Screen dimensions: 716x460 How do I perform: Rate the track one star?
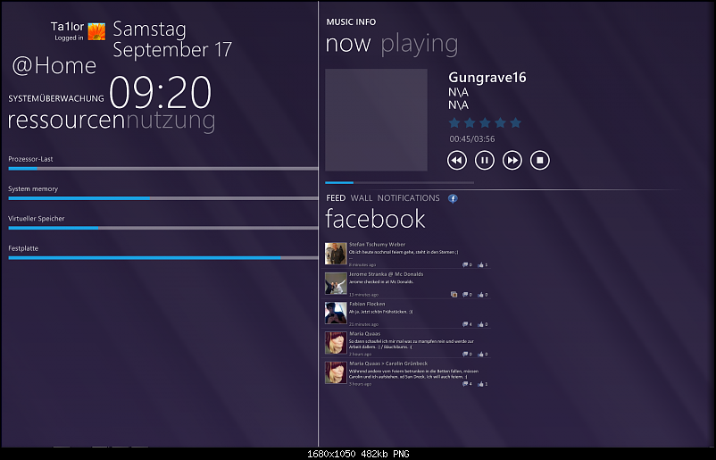click(x=454, y=122)
